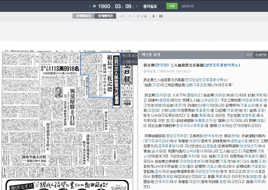Switch to the 정기발행(석간) edition tab

point(105,16)
